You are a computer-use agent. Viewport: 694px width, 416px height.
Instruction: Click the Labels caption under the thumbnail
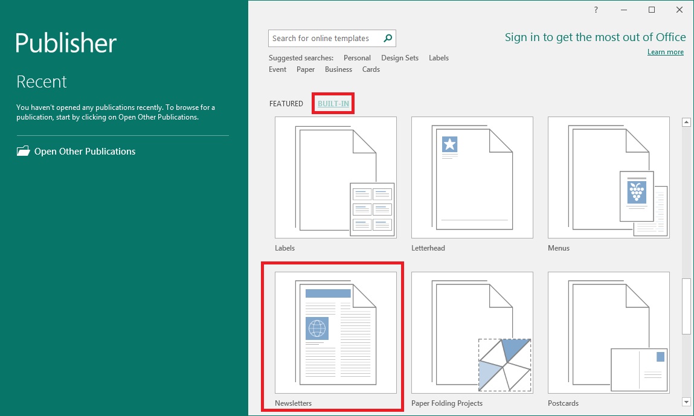pos(284,248)
